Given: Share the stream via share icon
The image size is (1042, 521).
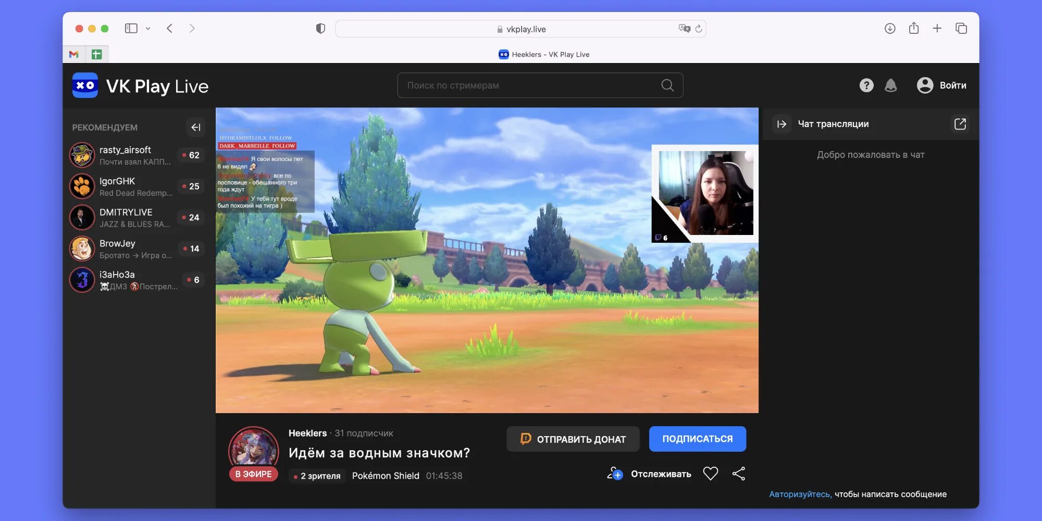Looking at the screenshot, I should [x=739, y=474].
